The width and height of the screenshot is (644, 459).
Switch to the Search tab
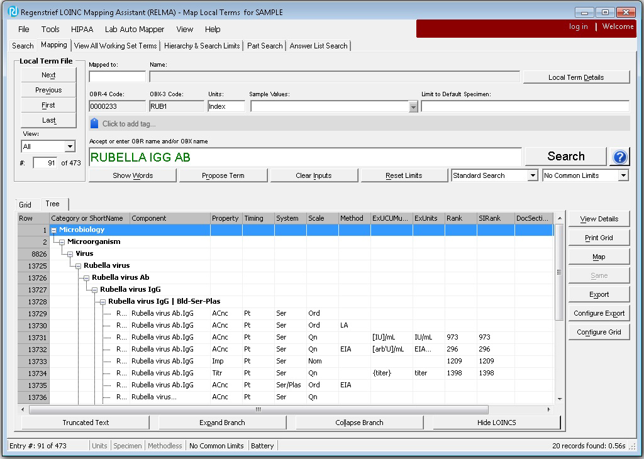[23, 45]
